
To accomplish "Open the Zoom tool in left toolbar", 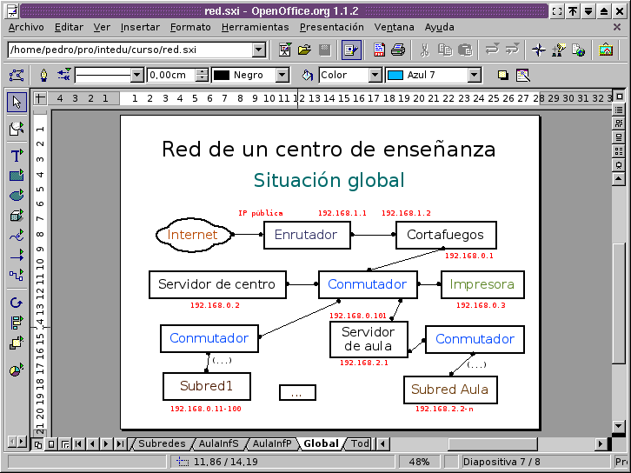I will 17,129.
